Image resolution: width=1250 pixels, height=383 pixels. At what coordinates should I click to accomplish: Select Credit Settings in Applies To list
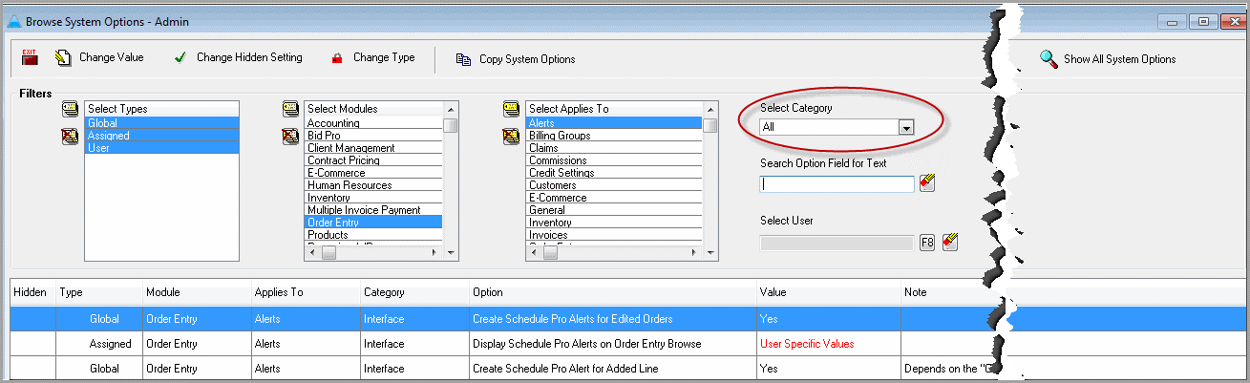pyautogui.click(x=614, y=173)
